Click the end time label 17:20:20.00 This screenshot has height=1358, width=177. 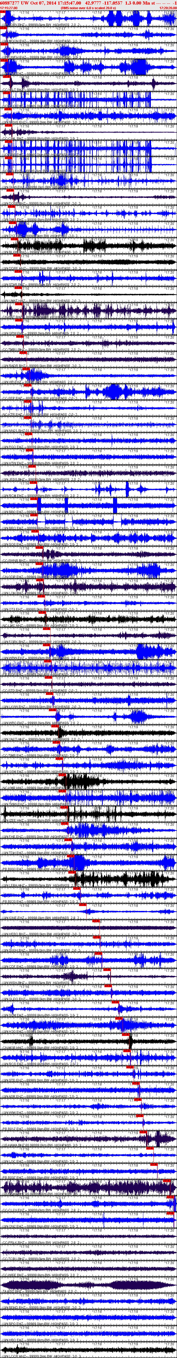pos(168,8)
